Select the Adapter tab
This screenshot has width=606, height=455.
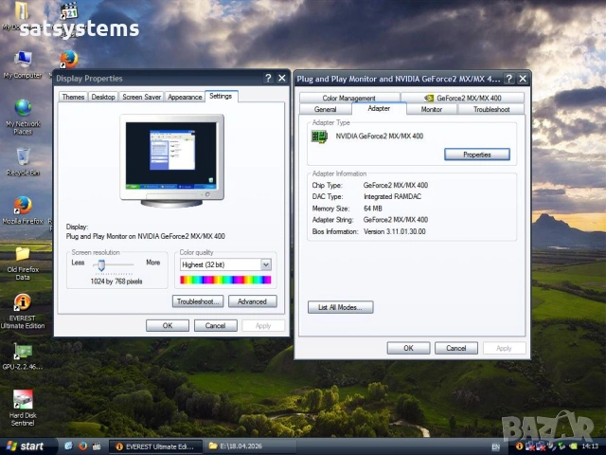(379, 108)
